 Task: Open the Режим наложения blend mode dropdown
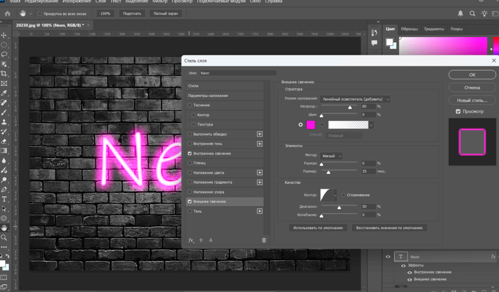pos(355,99)
